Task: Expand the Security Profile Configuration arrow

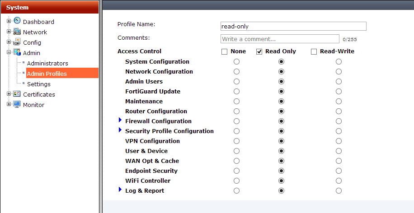Action: [x=120, y=130]
